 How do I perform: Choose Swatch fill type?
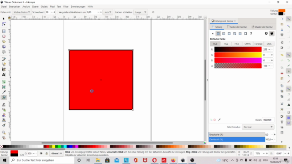[245, 34]
